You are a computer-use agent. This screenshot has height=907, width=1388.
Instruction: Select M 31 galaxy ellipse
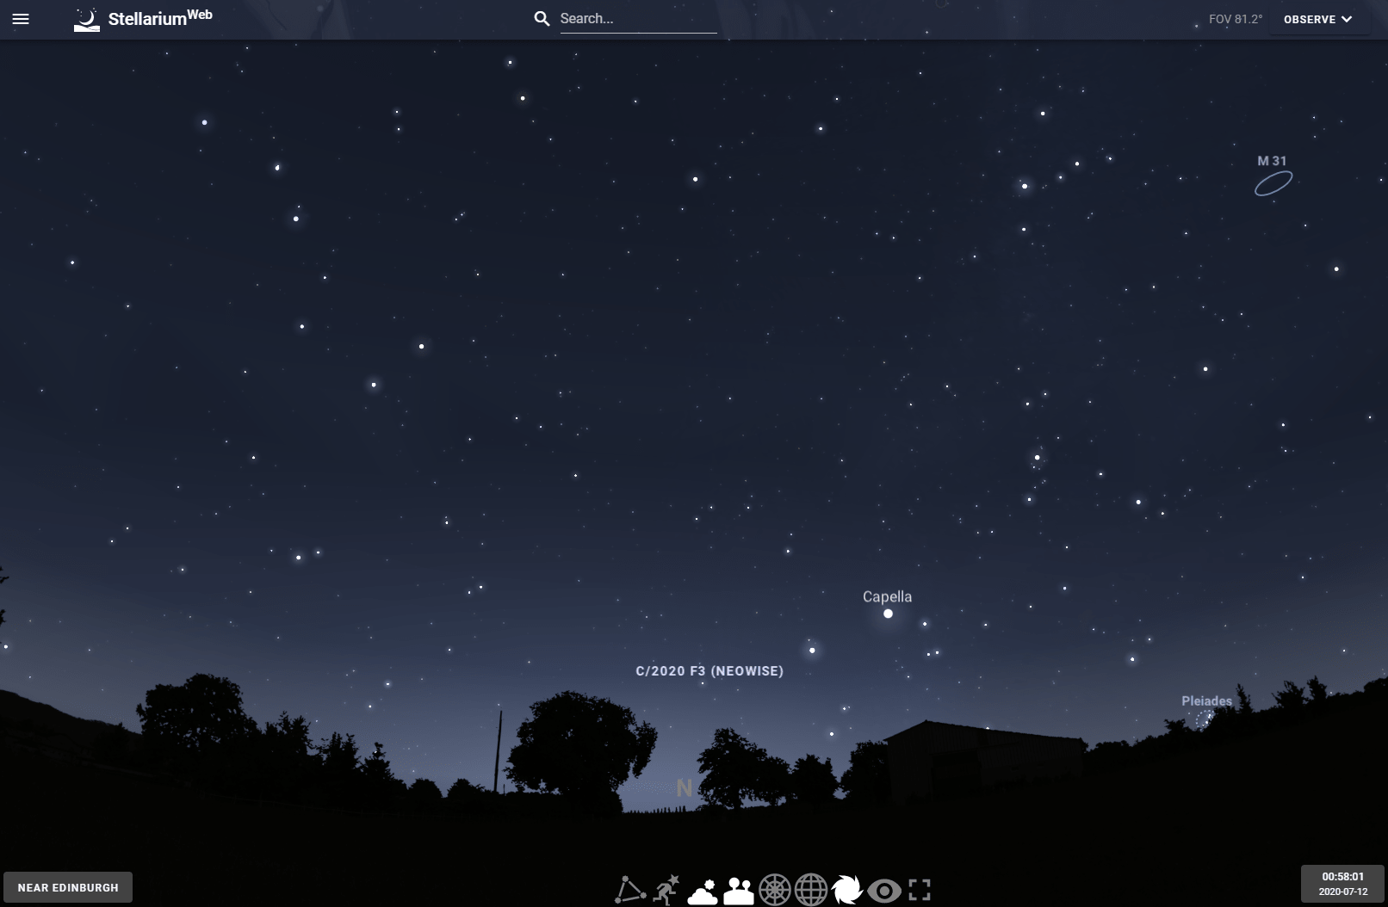click(x=1273, y=183)
